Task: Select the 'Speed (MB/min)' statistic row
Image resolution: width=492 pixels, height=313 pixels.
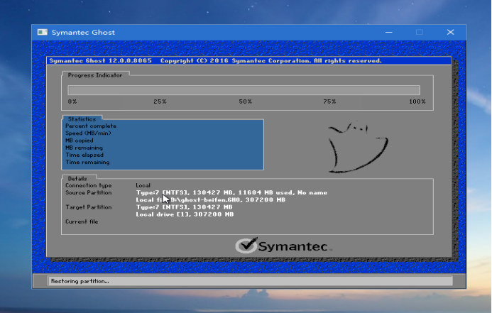Action: coord(88,133)
